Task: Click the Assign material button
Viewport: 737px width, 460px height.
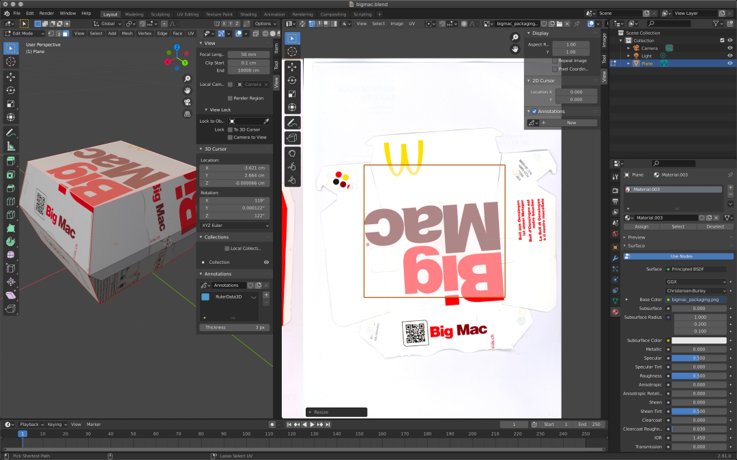Action: click(641, 227)
